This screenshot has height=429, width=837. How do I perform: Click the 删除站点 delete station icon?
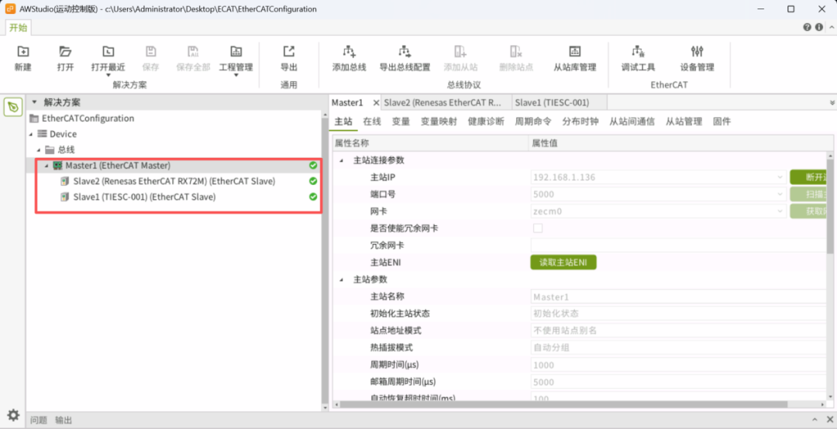pos(516,51)
